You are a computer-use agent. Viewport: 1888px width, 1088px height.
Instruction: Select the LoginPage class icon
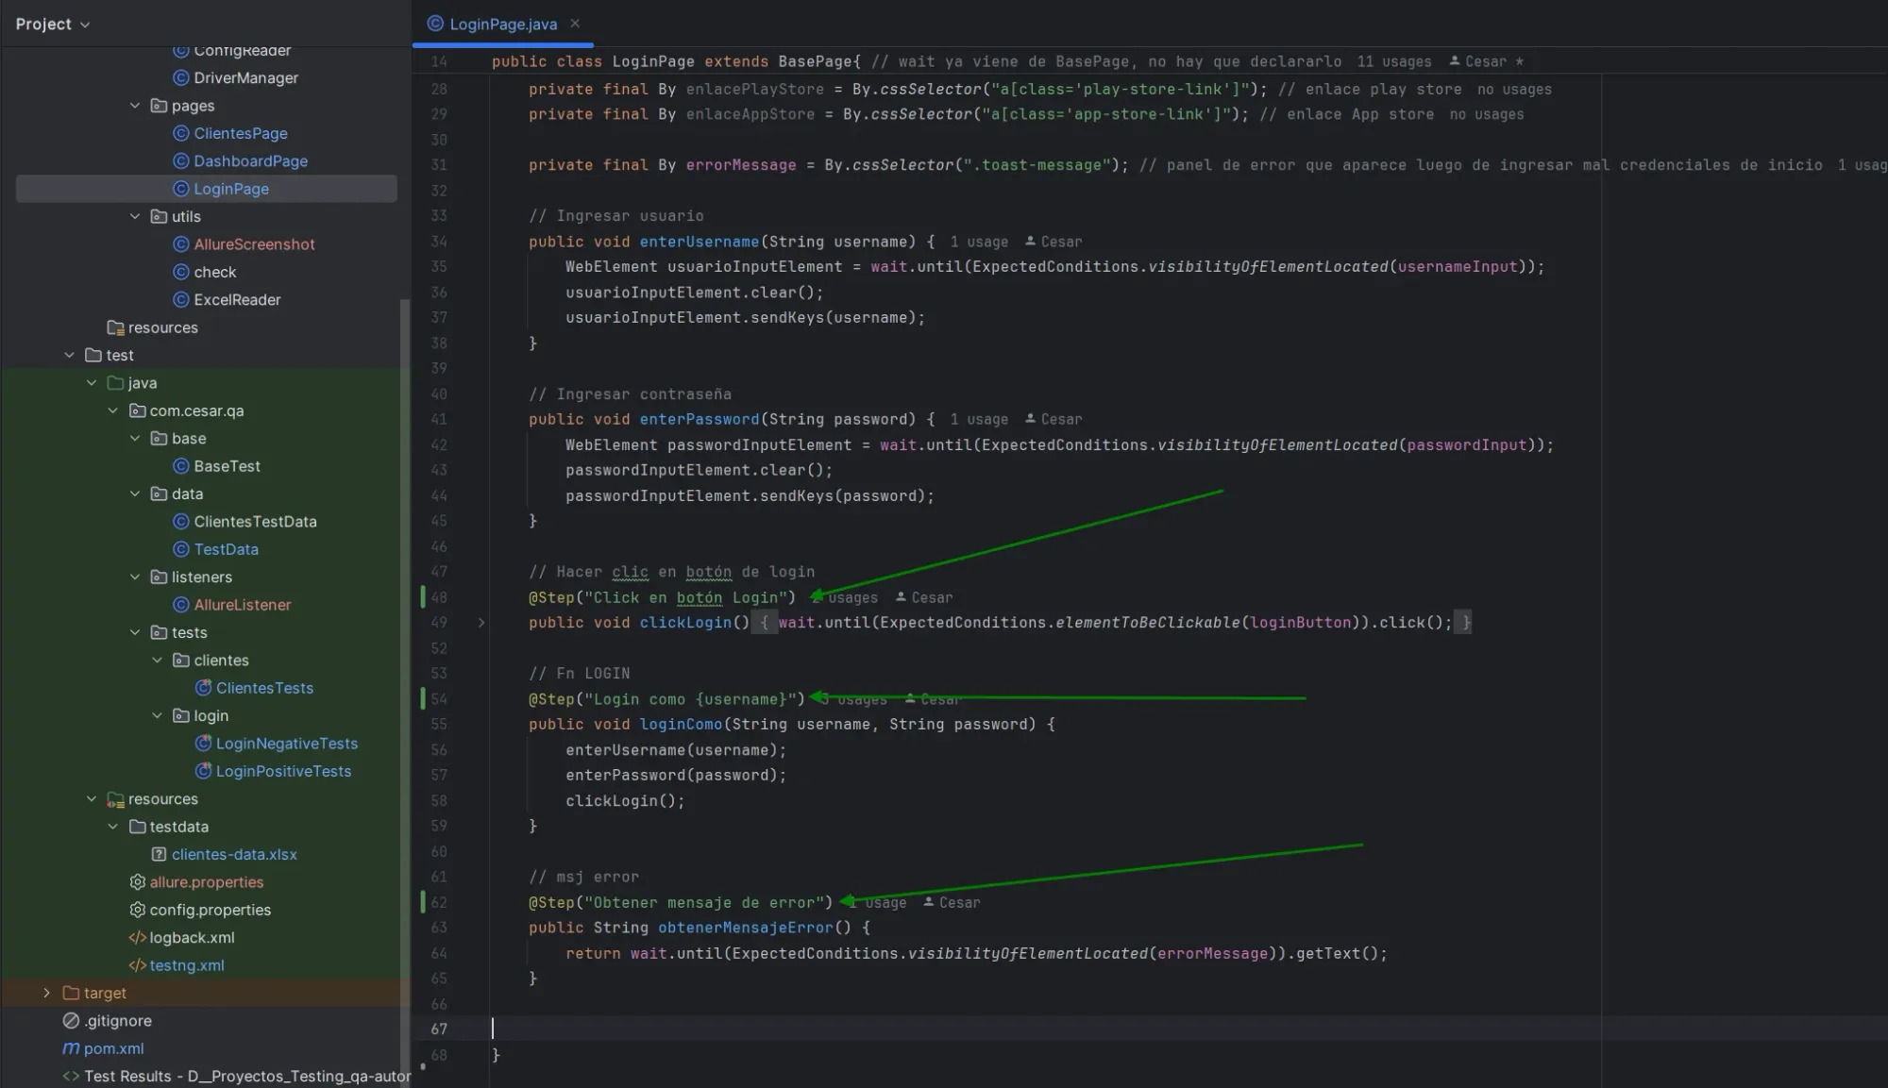pyautogui.click(x=180, y=189)
